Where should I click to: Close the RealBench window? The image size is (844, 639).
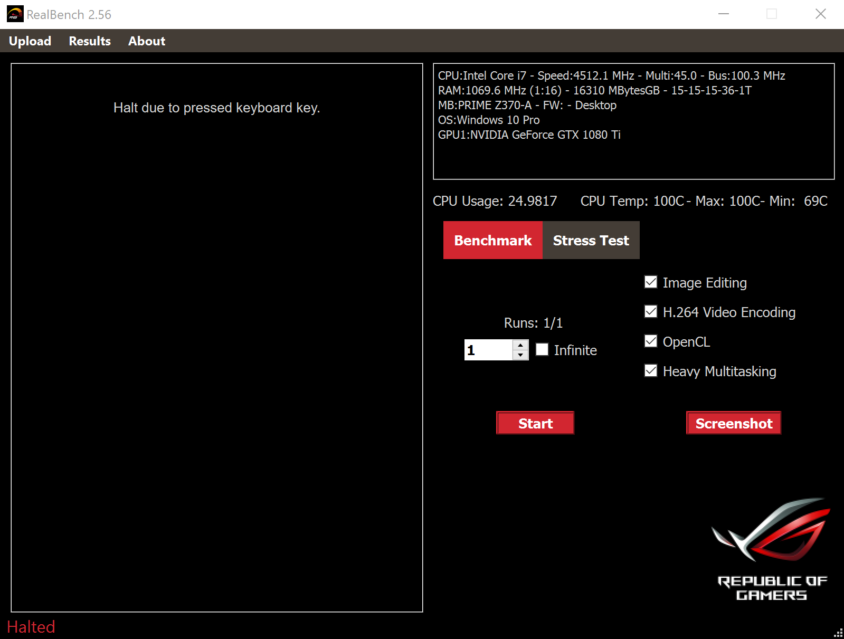[x=820, y=14]
